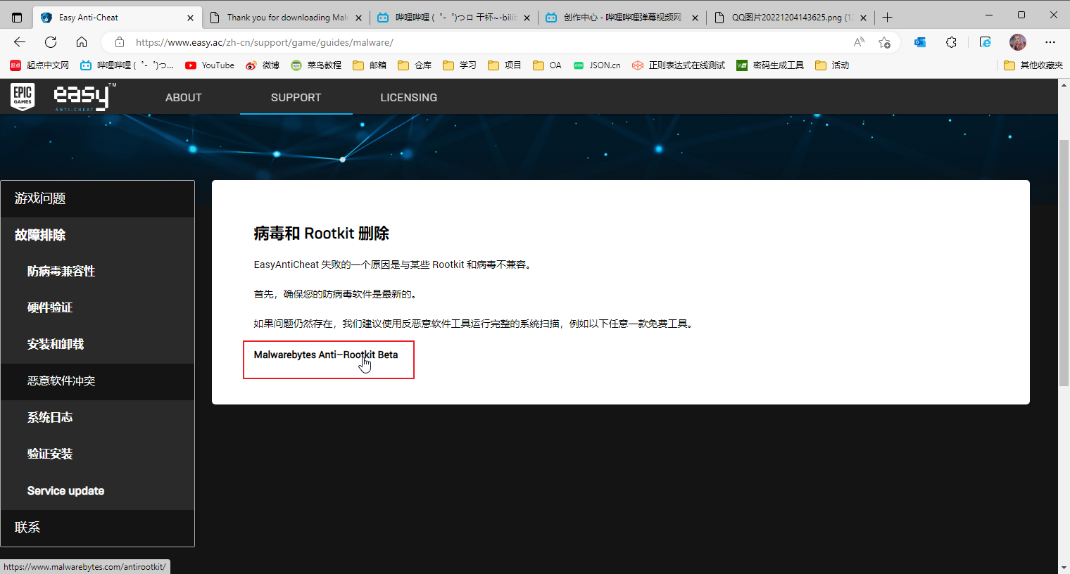Image resolution: width=1070 pixels, height=574 pixels.
Task: Expand the 活动 bookmark folder
Action: 832,65
